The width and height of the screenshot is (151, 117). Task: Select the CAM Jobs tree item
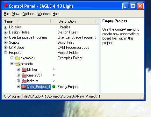pos(17,48)
